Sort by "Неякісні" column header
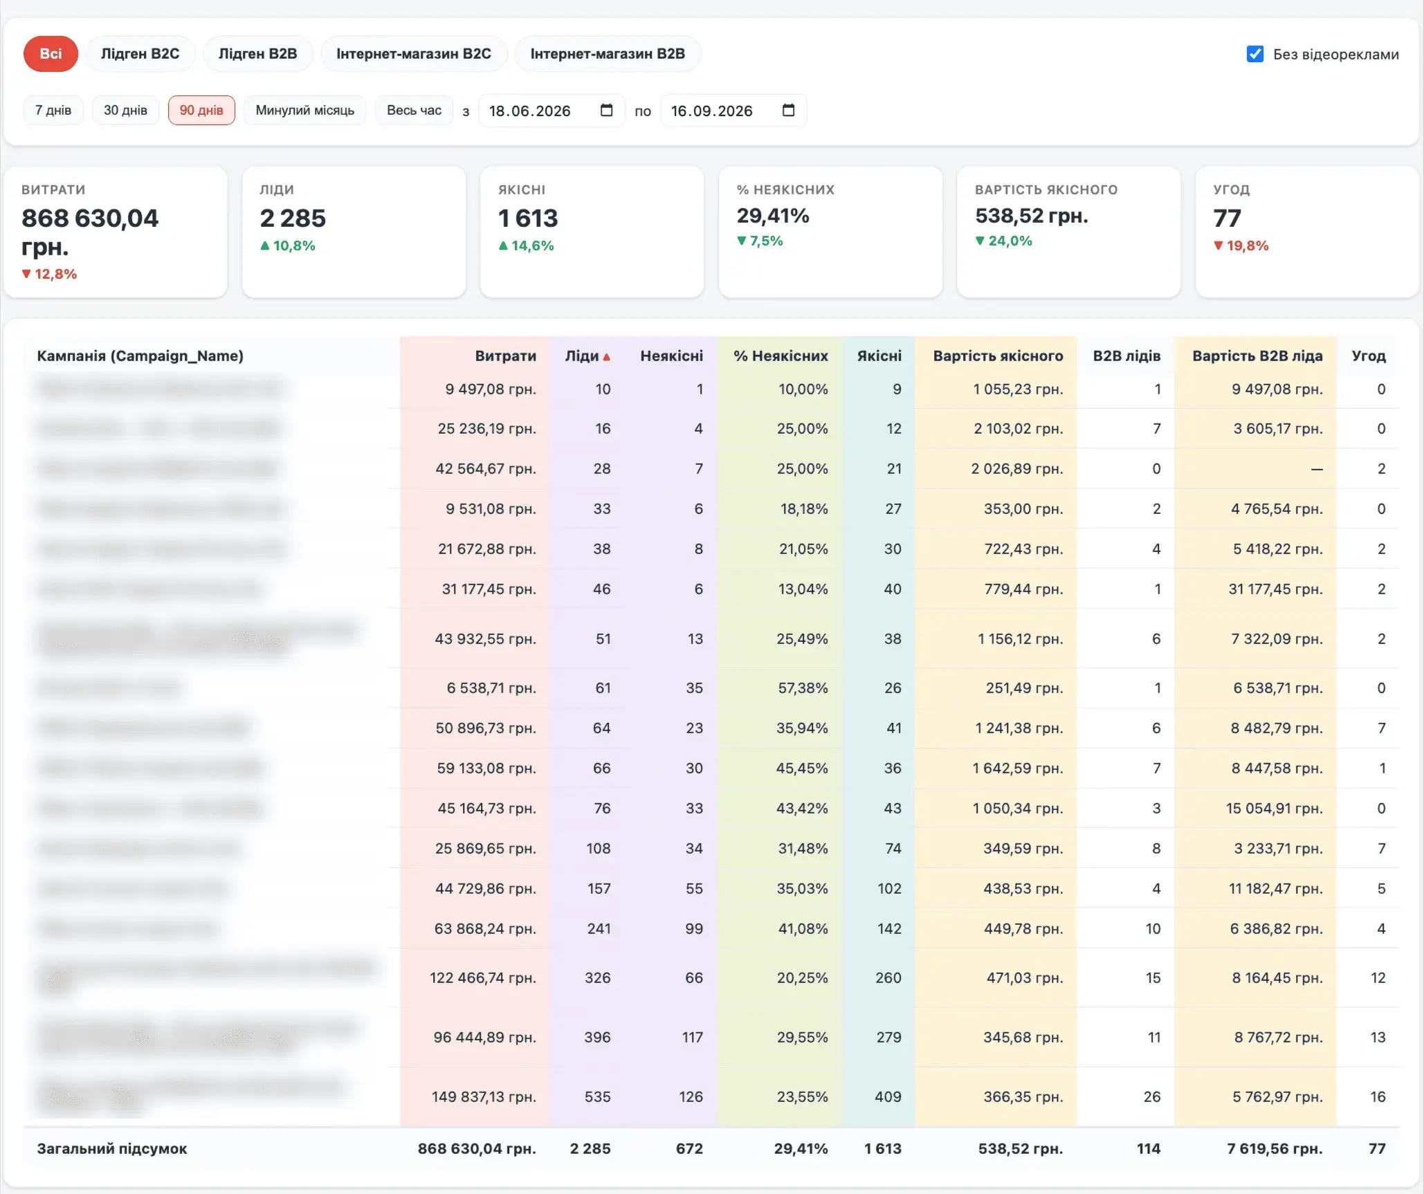The height and width of the screenshot is (1194, 1424). pyautogui.click(x=671, y=356)
